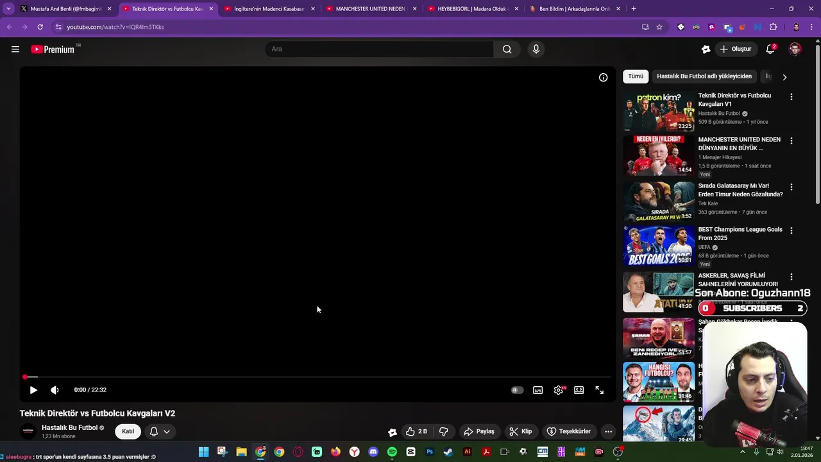821x462 pixels.
Task: Open Teknik Direktör vs Futbolcu Kavgaları V1 thumbnail
Action: [x=659, y=112]
